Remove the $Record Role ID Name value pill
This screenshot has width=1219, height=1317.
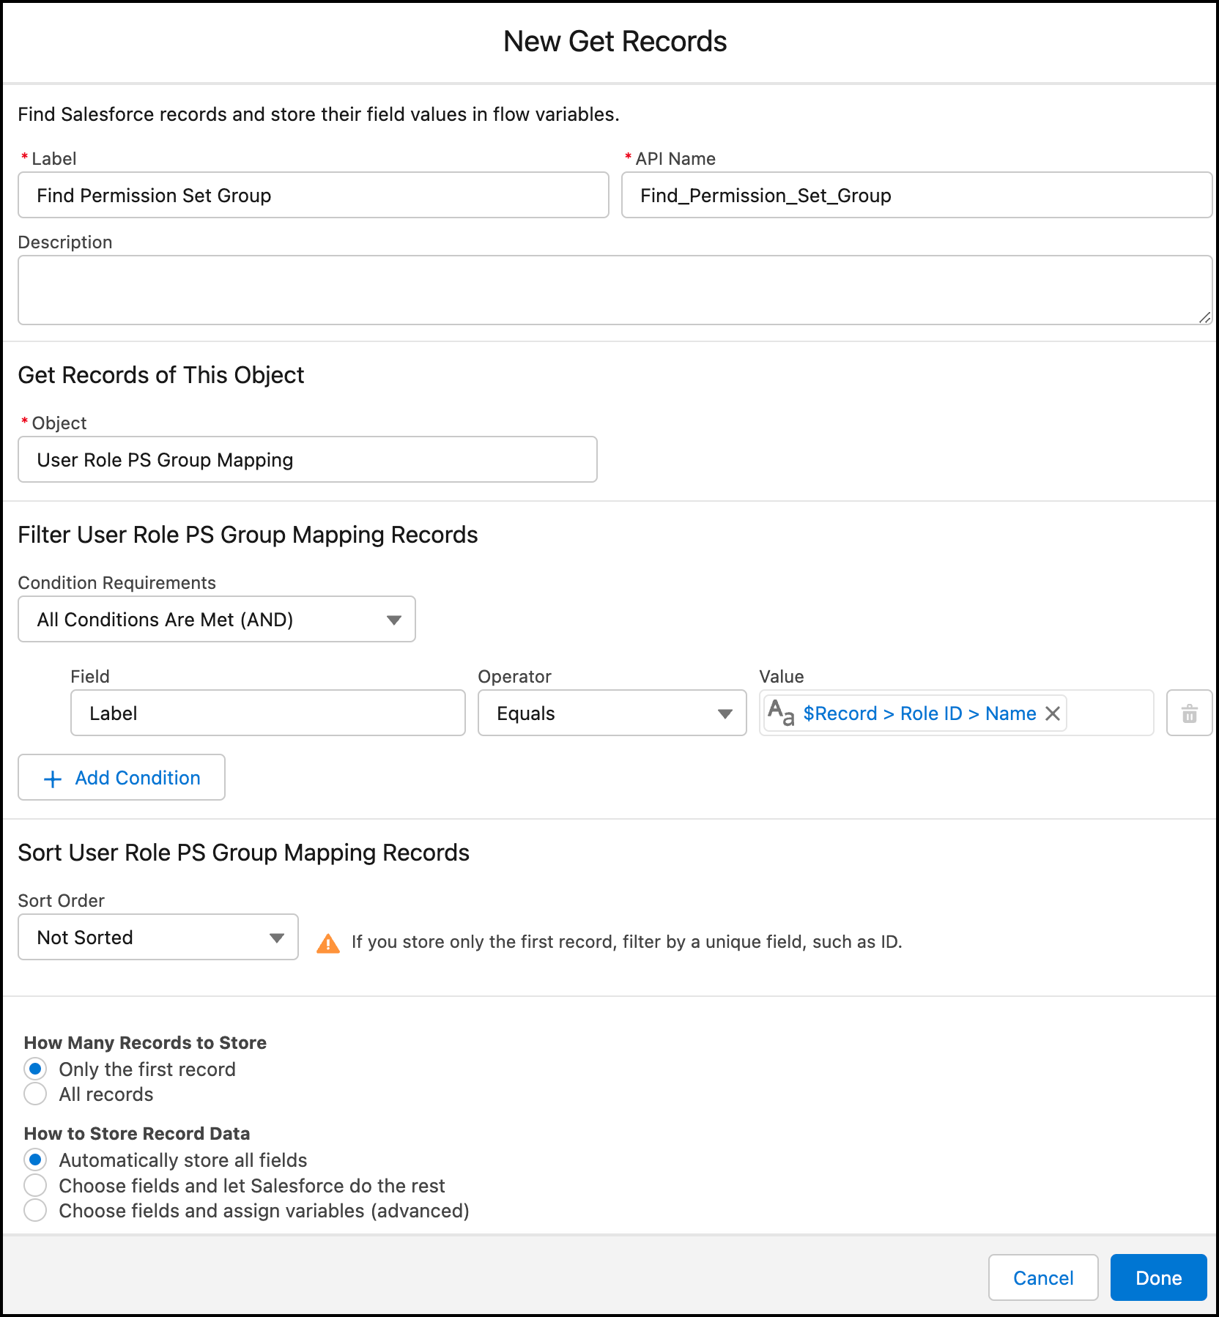pyautogui.click(x=1053, y=713)
